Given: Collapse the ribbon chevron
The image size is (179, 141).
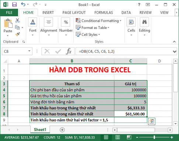Looking at the screenshot, I should pyautogui.click(x=174, y=42).
